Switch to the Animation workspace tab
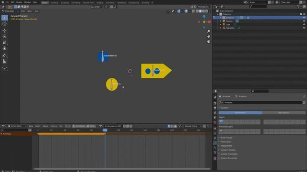Screen dimensions: 307x172 pos(110,3)
